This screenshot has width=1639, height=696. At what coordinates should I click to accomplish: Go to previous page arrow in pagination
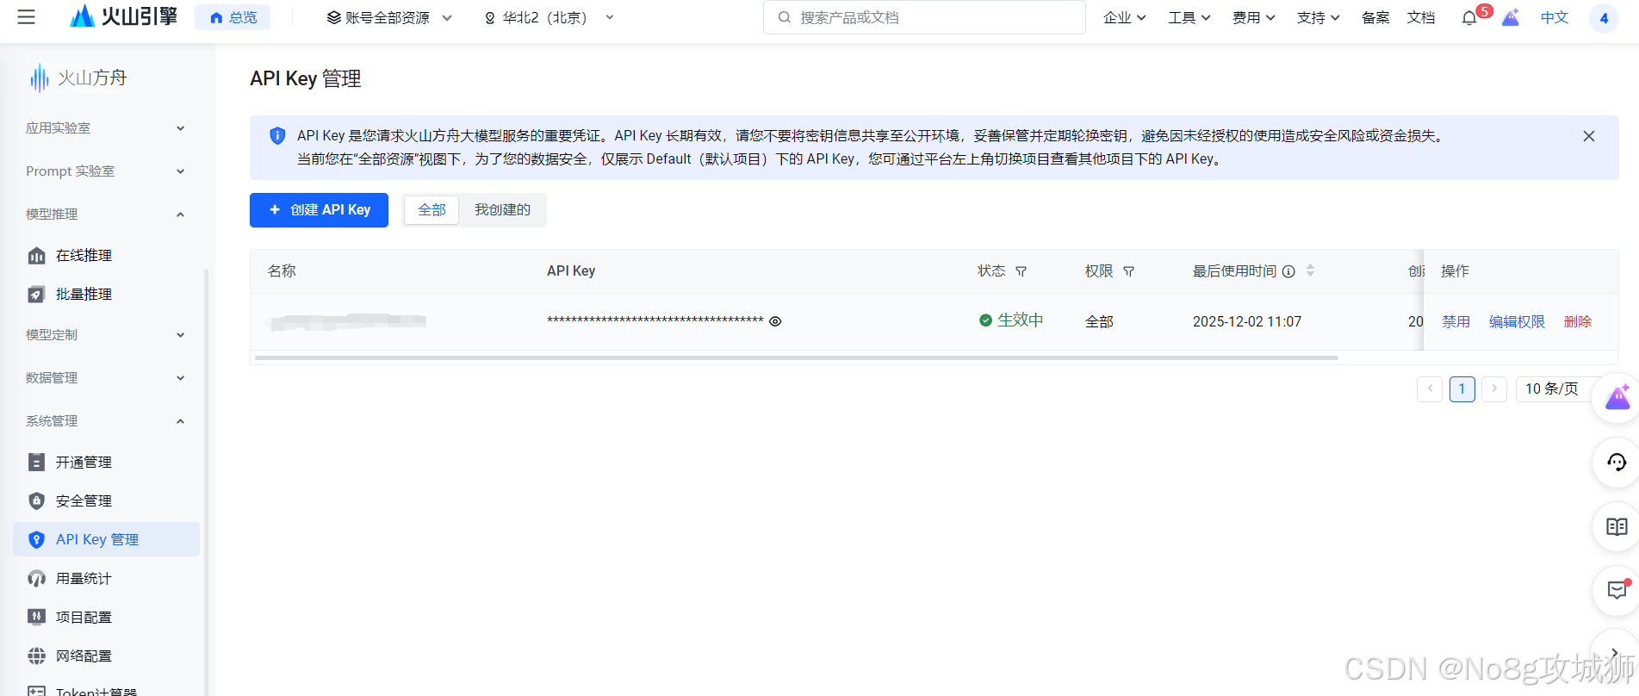(x=1430, y=389)
